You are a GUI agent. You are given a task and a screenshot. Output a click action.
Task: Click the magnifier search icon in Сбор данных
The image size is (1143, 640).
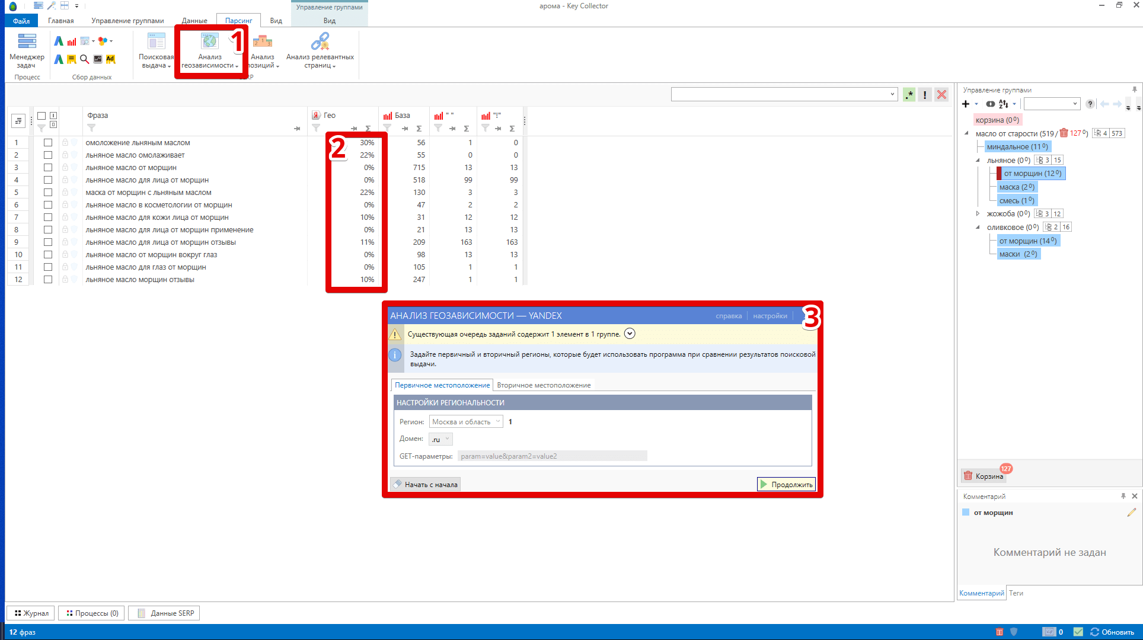pyautogui.click(x=84, y=59)
